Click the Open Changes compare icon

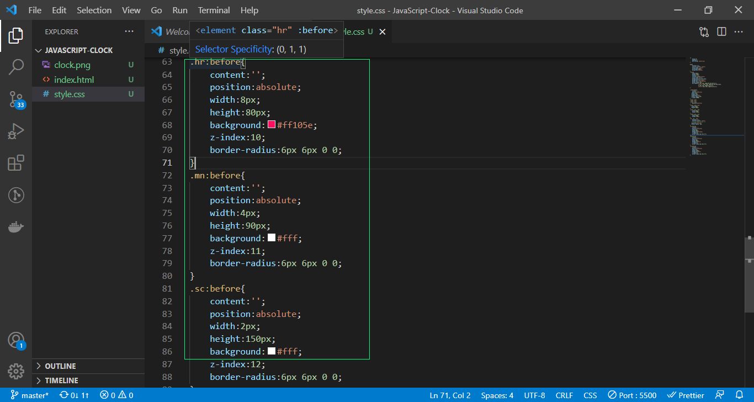coord(704,32)
